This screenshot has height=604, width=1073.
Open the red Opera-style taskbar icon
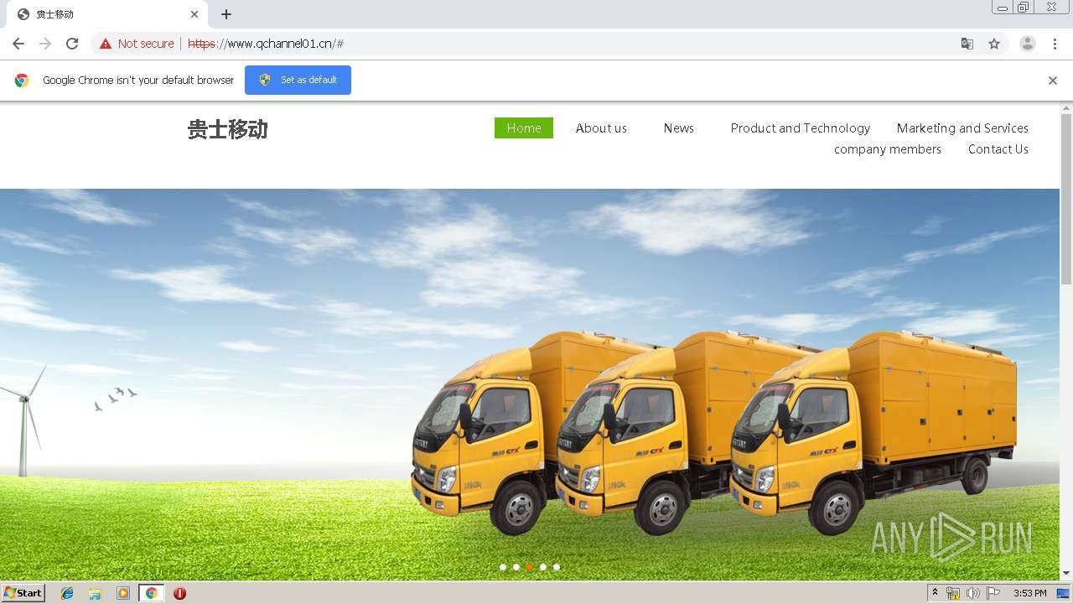179,593
